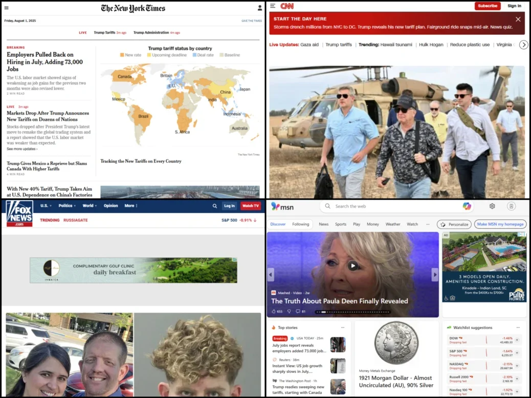Click the CNN logo
The height and width of the screenshot is (398, 531).
coord(287,6)
